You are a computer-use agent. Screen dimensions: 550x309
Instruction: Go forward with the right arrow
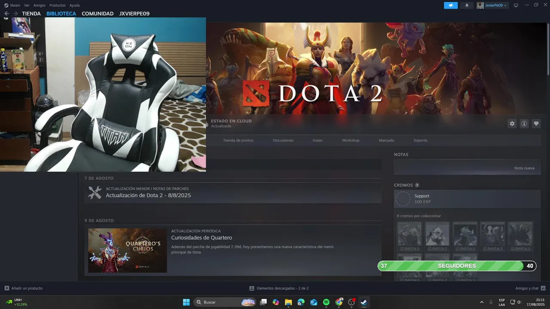tap(15, 14)
